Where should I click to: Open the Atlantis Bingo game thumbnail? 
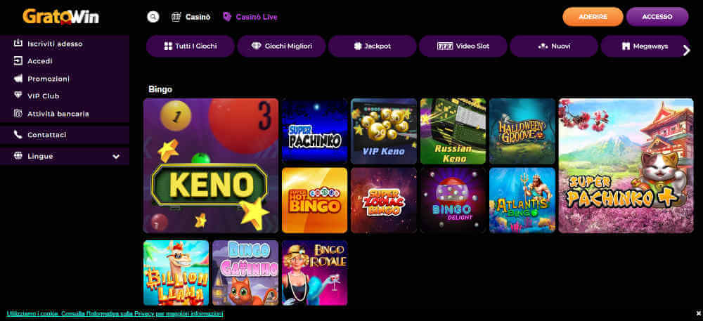[522, 201]
